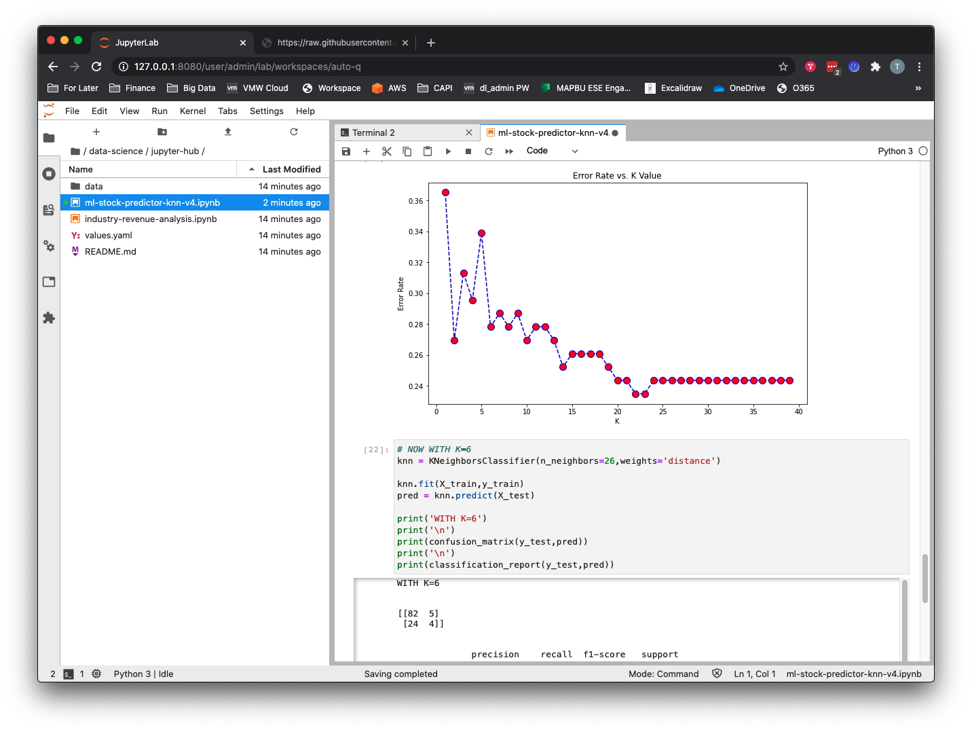Toggle trusted notebook shield icon in status bar

717,674
